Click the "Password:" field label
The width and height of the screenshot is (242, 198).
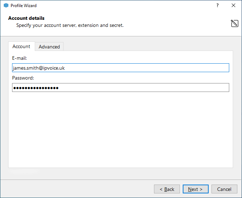(x=23, y=78)
